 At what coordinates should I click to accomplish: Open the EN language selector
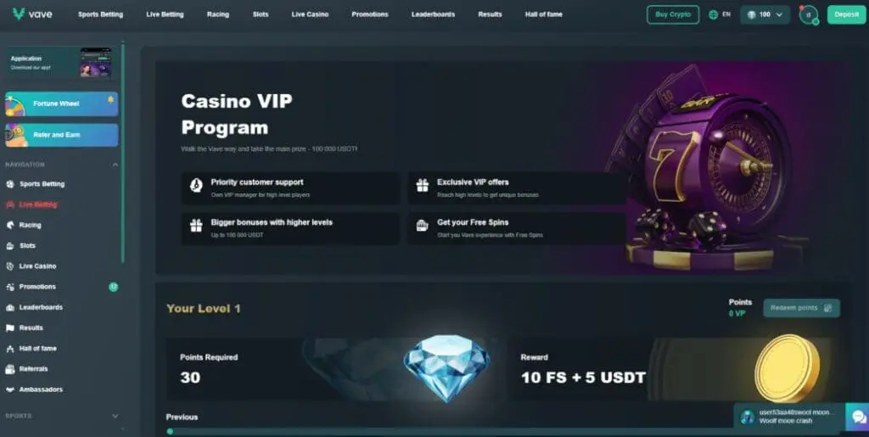[720, 15]
